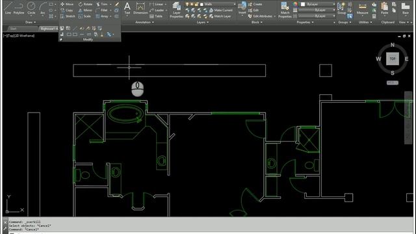Expand the Block panel
416x234 pixels.
(x=257, y=22)
